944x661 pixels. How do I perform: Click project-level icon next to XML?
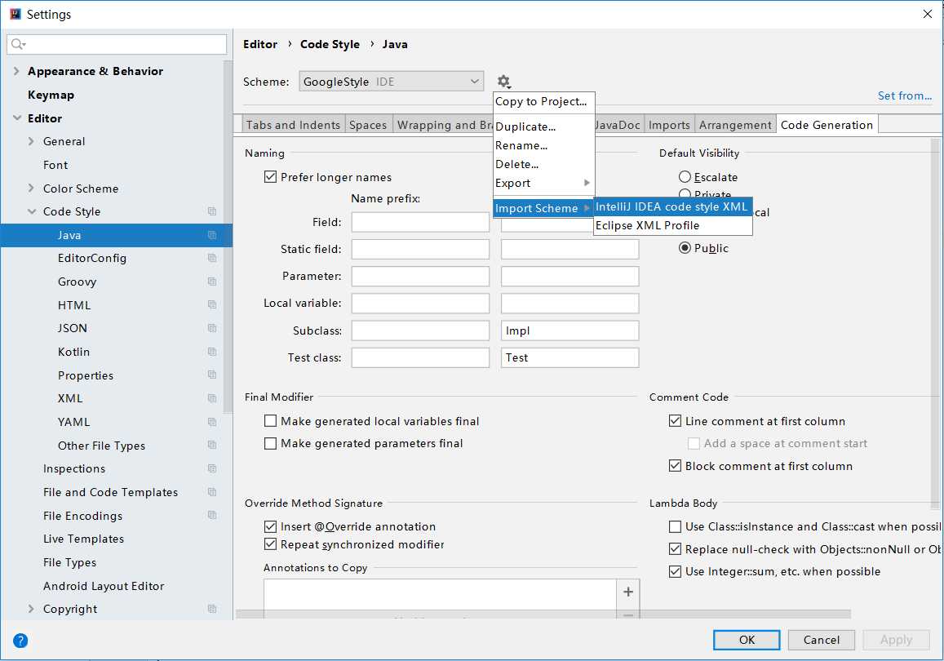(212, 398)
